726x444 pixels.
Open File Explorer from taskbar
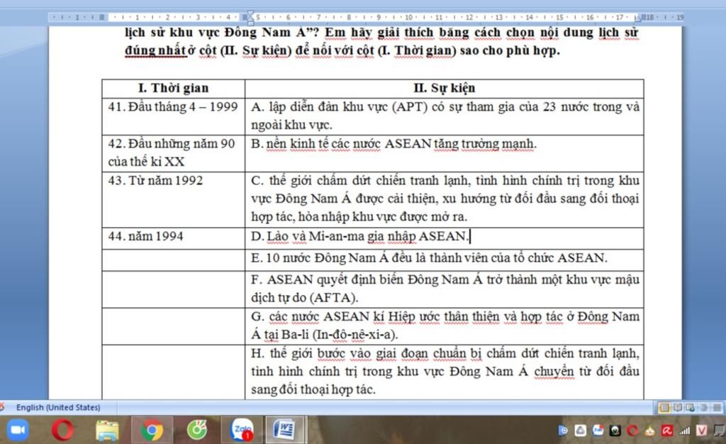(x=107, y=431)
